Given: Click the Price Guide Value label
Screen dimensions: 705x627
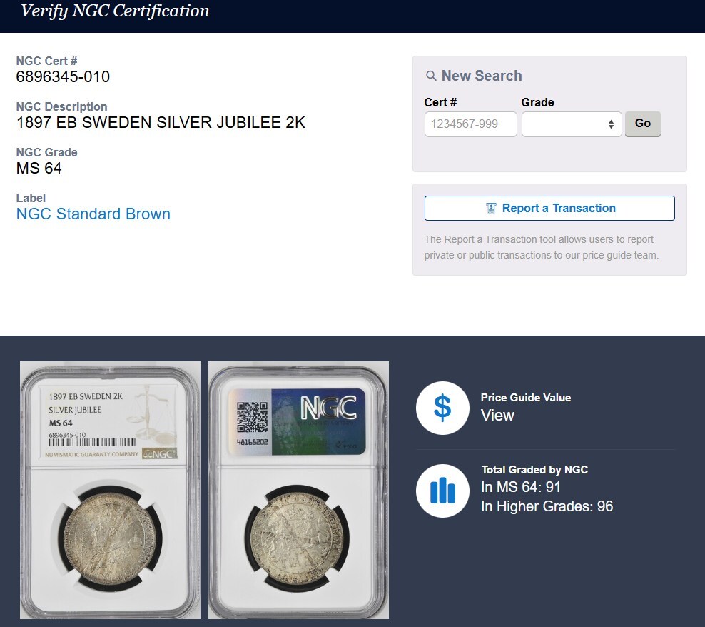Looking at the screenshot, I should [x=526, y=398].
